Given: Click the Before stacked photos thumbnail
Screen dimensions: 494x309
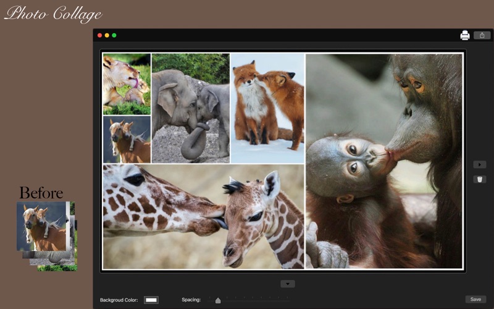Looking at the screenshot, I should click(47, 236).
